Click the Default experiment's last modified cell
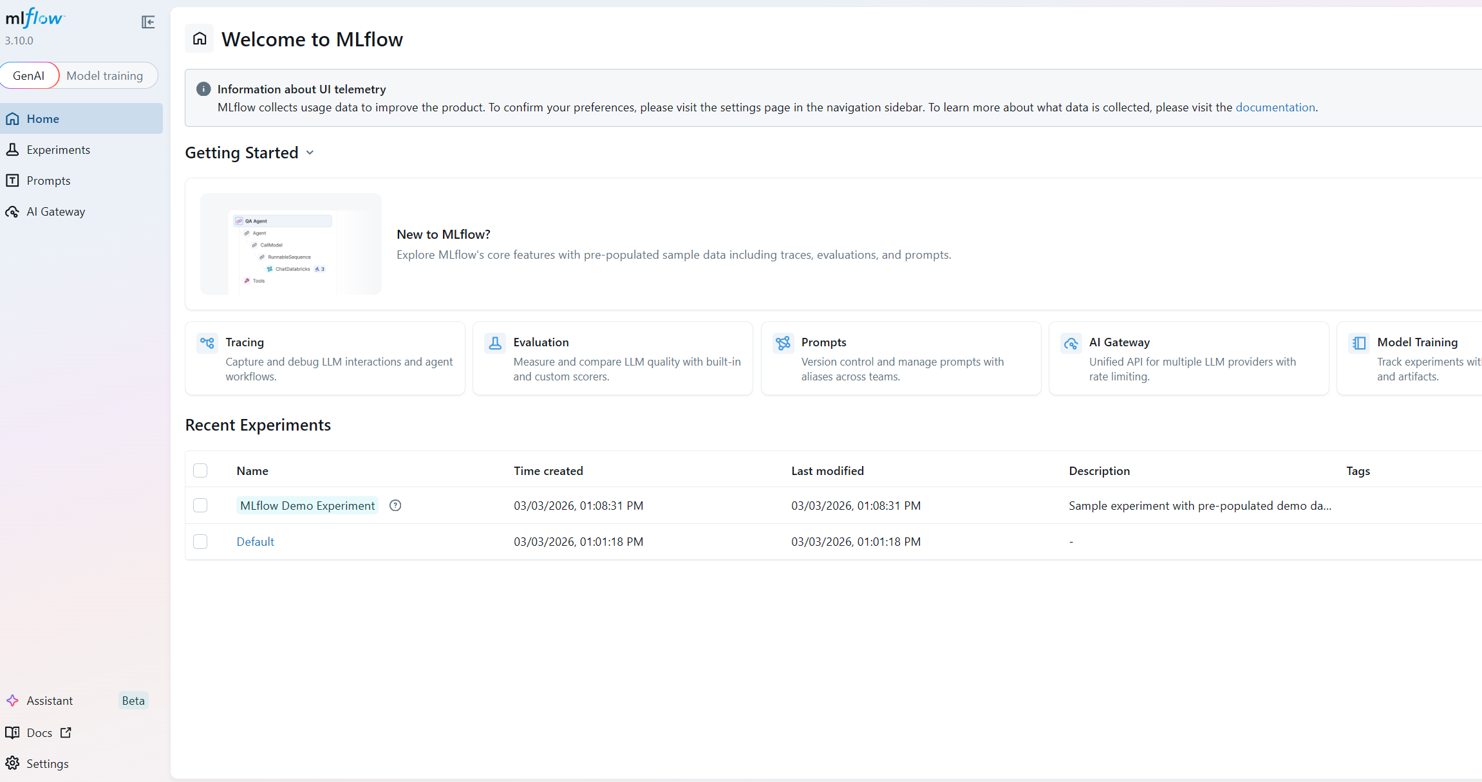 coord(856,542)
